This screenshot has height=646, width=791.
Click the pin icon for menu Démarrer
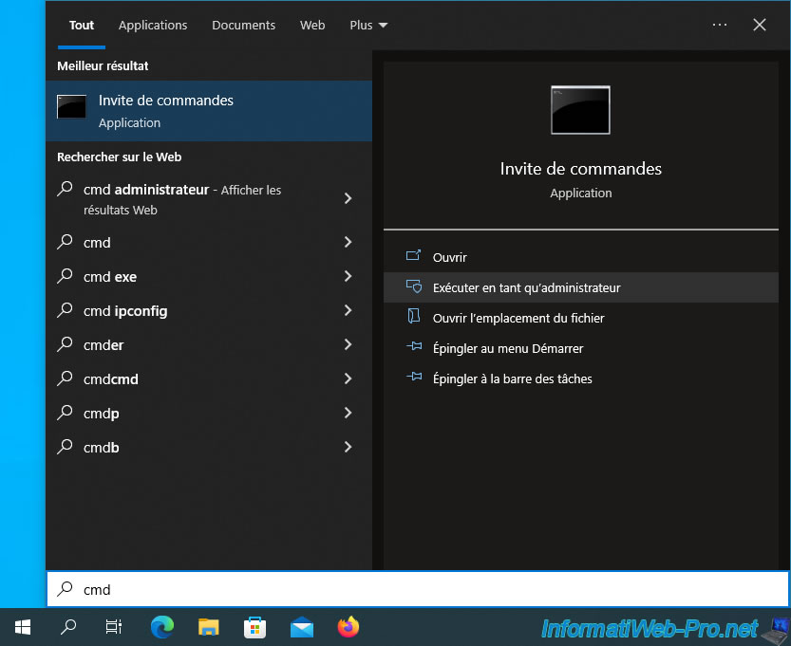pos(414,346)
